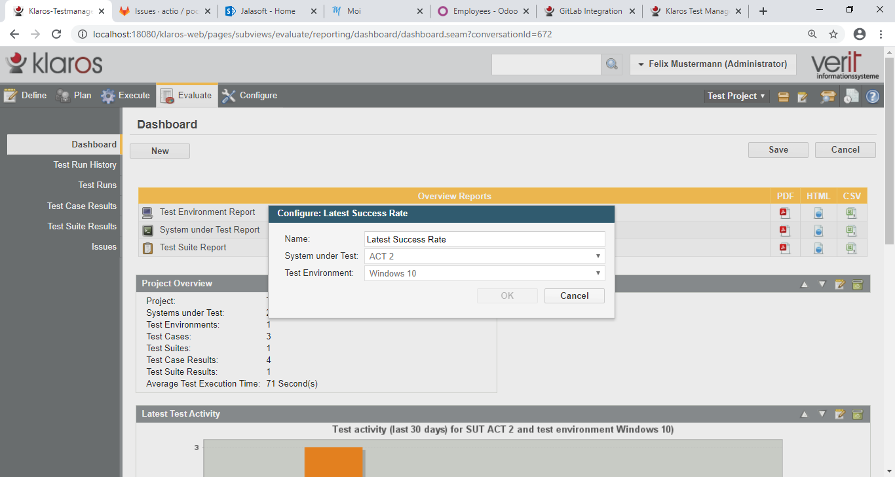Image resolution: width=895 pixels, height=477 pixels.
Task: Go to Test Run History
Action: tap(85, 164)
